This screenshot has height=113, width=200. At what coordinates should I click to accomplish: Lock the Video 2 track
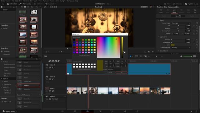(x=47, y=79)
